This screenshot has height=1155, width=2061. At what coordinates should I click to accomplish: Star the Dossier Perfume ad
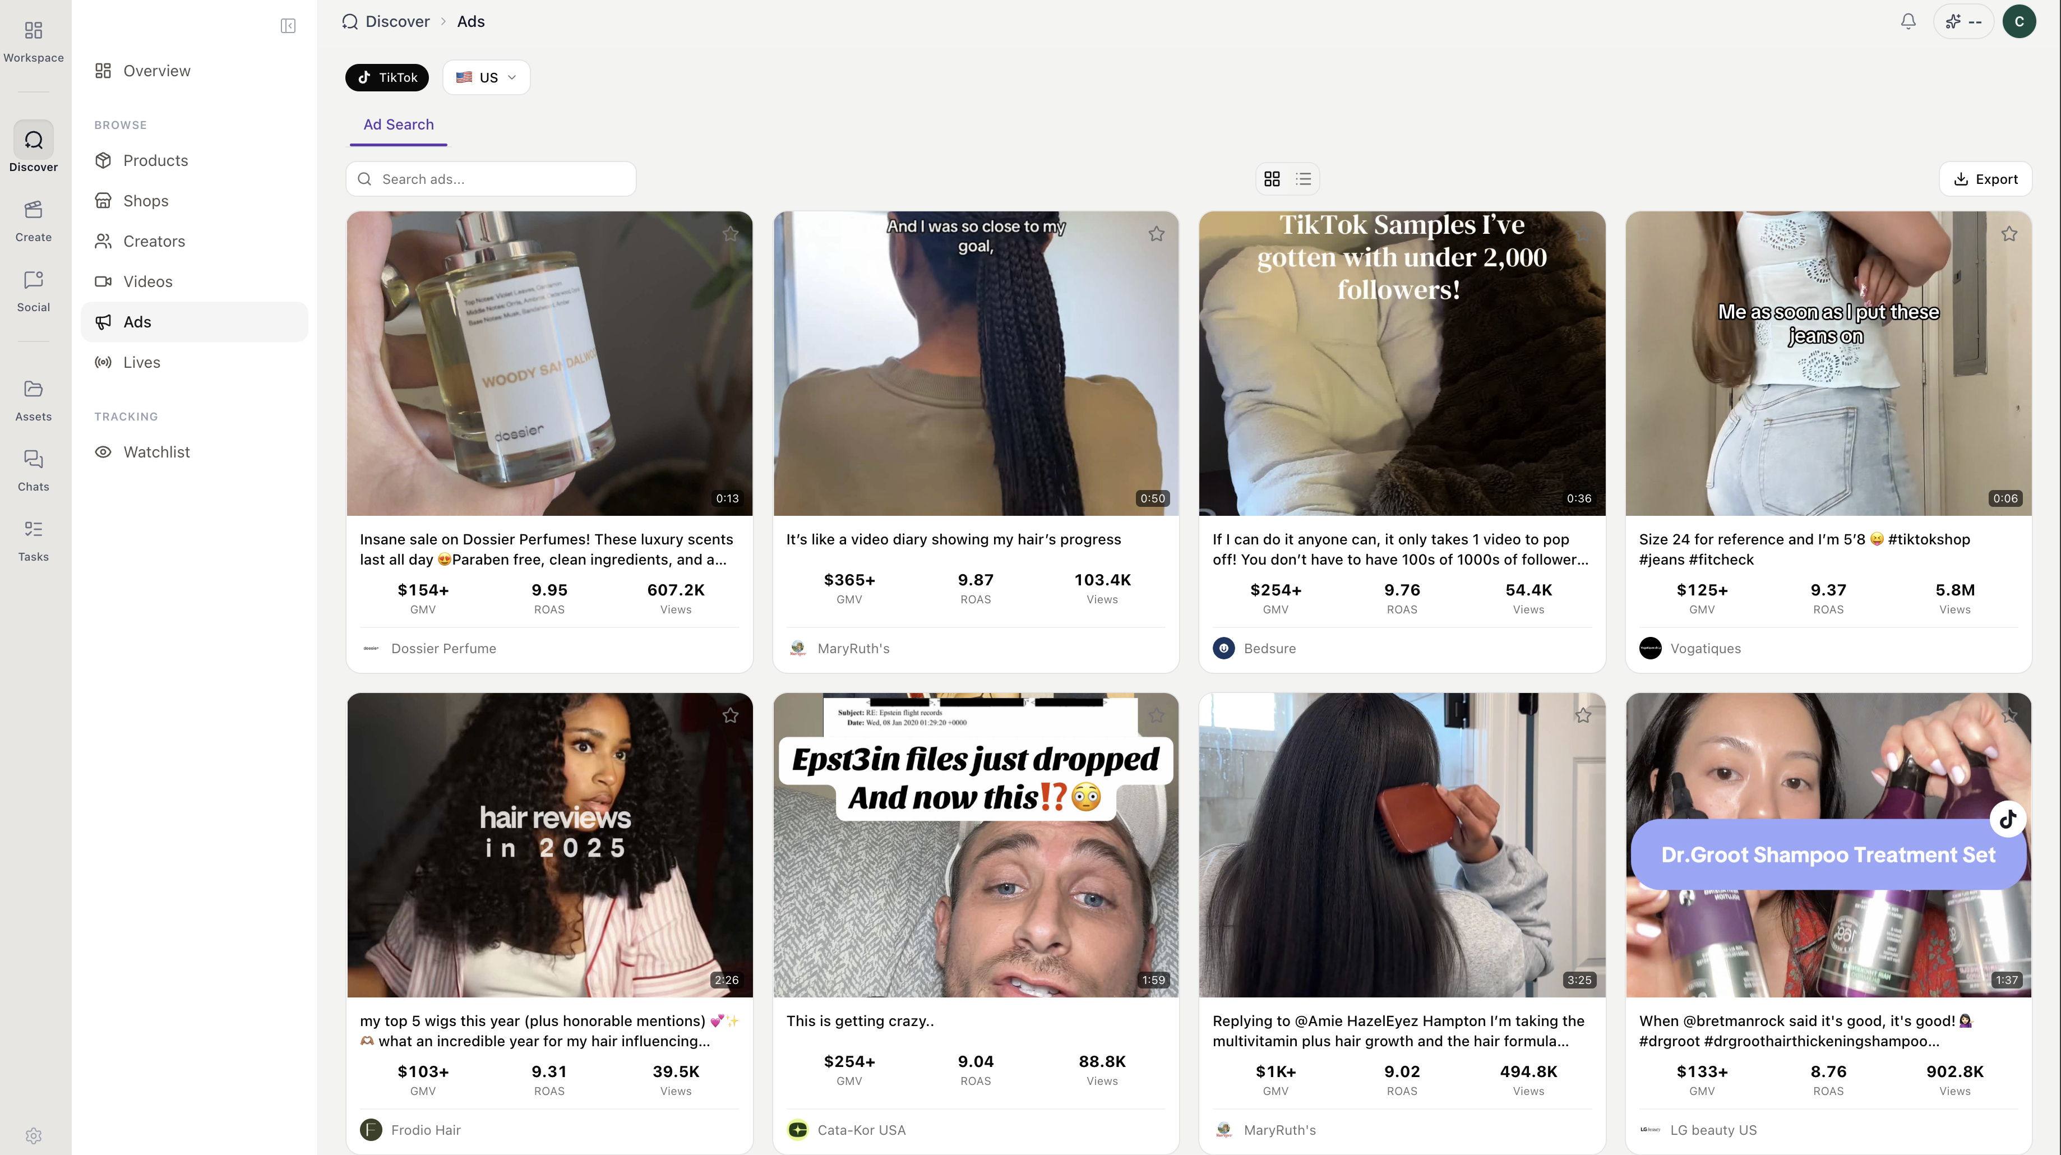pyautogui.click(x=731, y=234)
